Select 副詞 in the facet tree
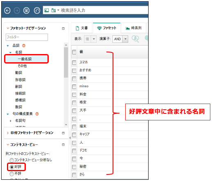Image resolution: width=212 pixels, height=181 pixels. (x=18, y=86)
